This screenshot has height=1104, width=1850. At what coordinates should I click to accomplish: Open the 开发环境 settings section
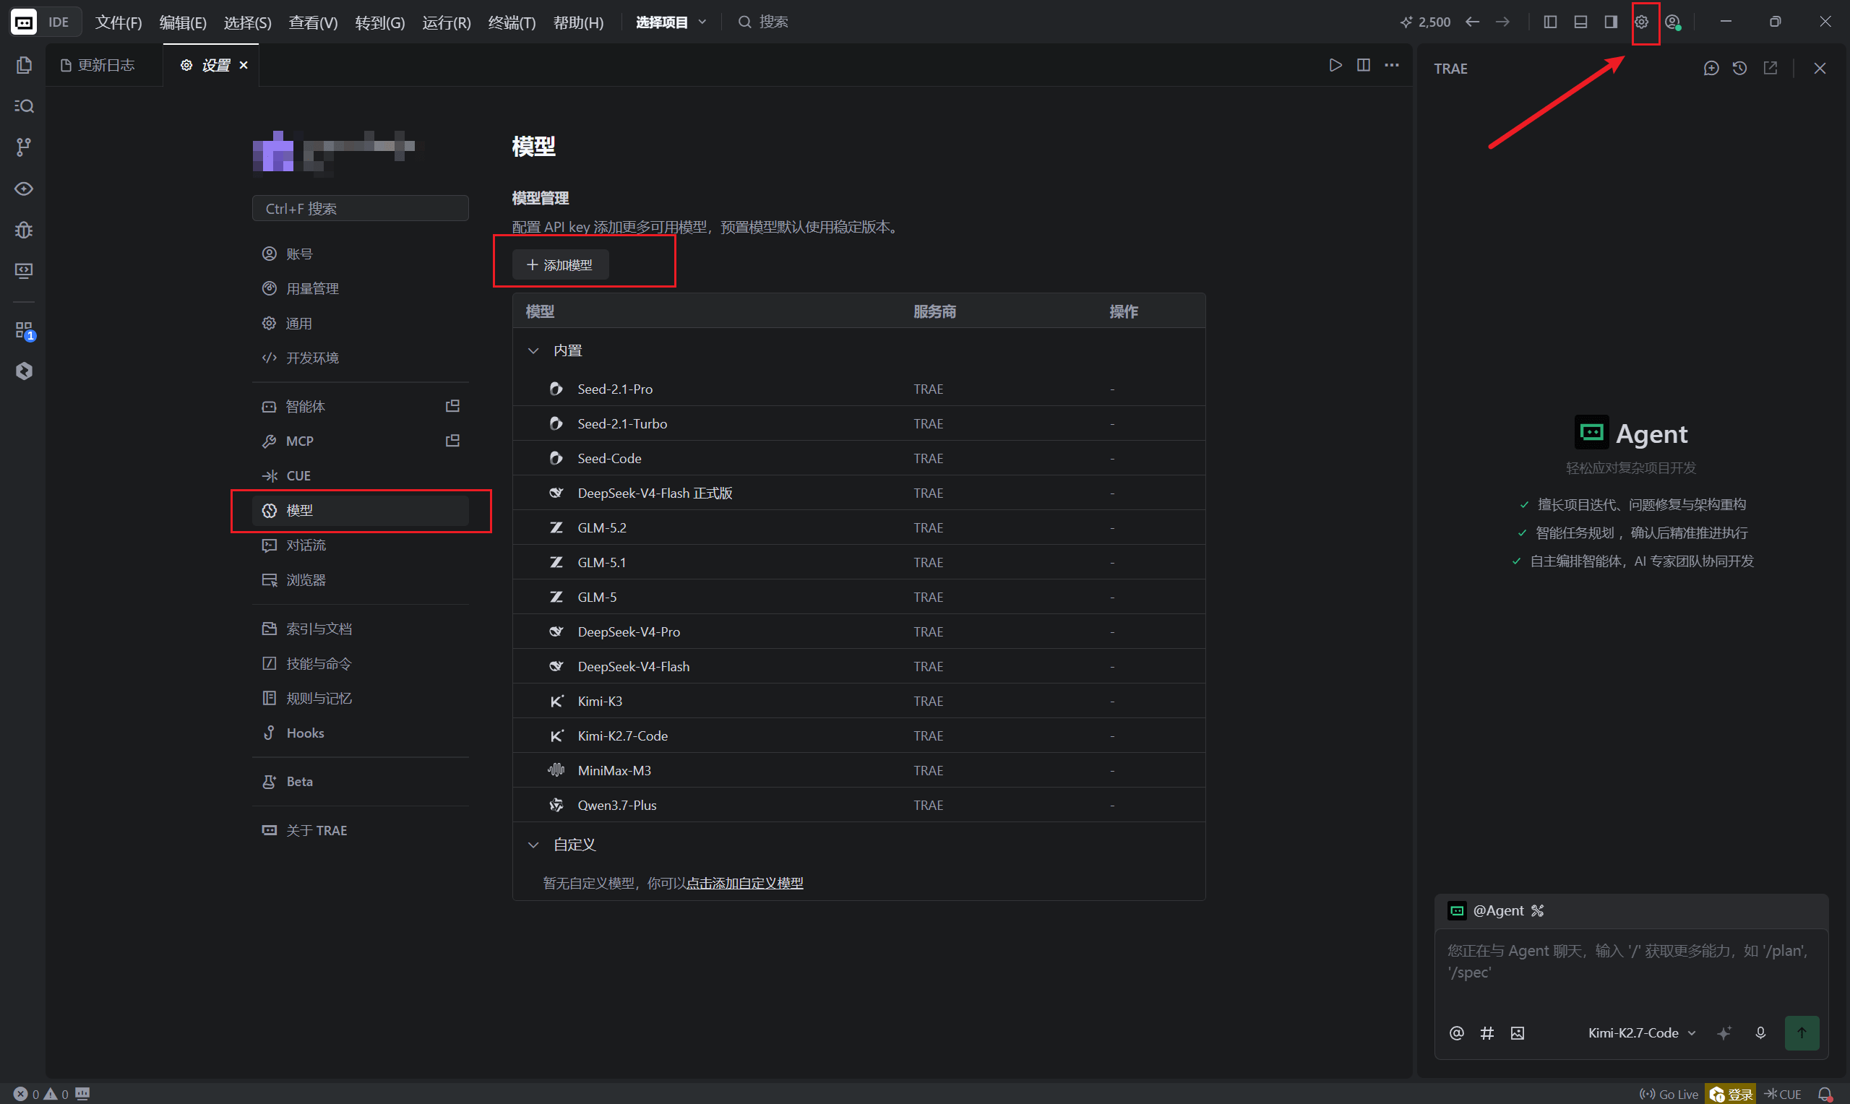point(360,358)
